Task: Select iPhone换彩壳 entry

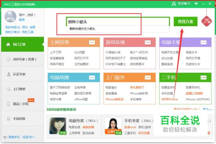Action: [x=139, y=93]
